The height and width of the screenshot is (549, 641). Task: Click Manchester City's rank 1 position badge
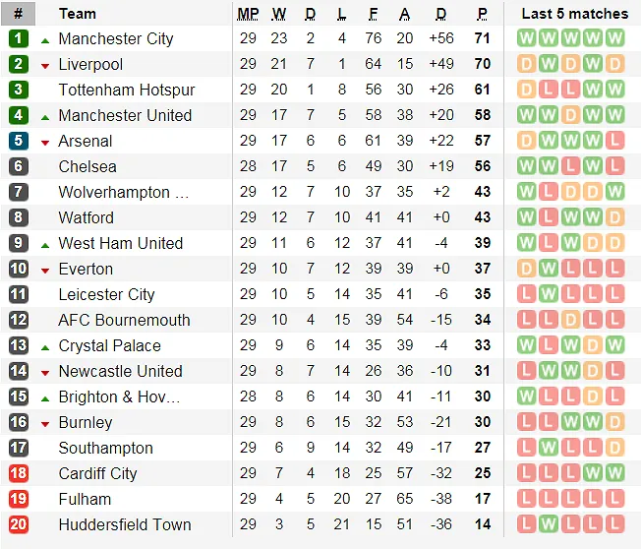click(x=19, y=38)
